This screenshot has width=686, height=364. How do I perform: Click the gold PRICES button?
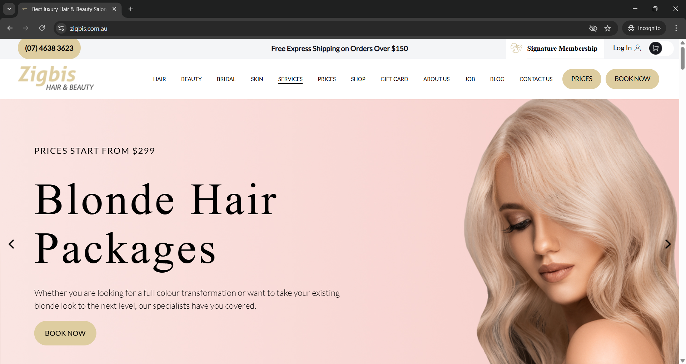[581, 79]
